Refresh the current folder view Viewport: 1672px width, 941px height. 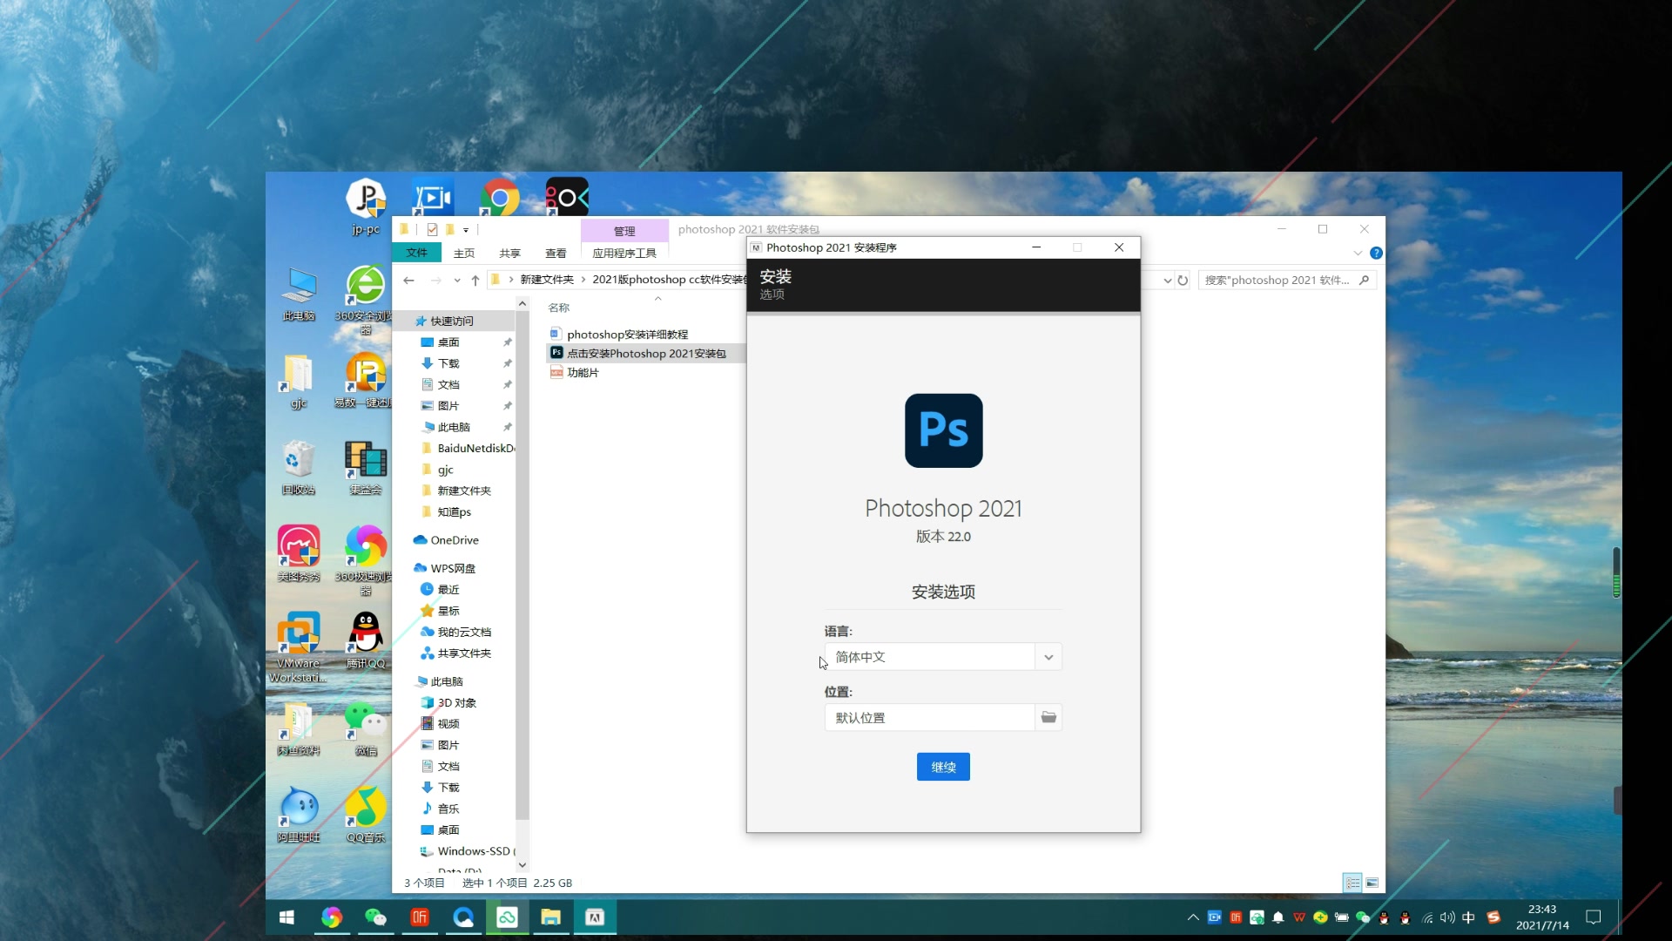click(1183, 280)
